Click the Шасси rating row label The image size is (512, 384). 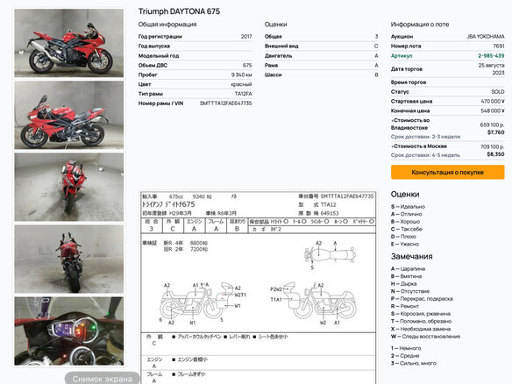[x=273, y=75]
